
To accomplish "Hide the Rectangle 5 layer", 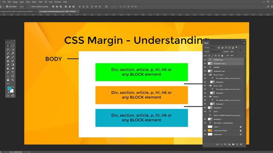I will pos(205,119).
